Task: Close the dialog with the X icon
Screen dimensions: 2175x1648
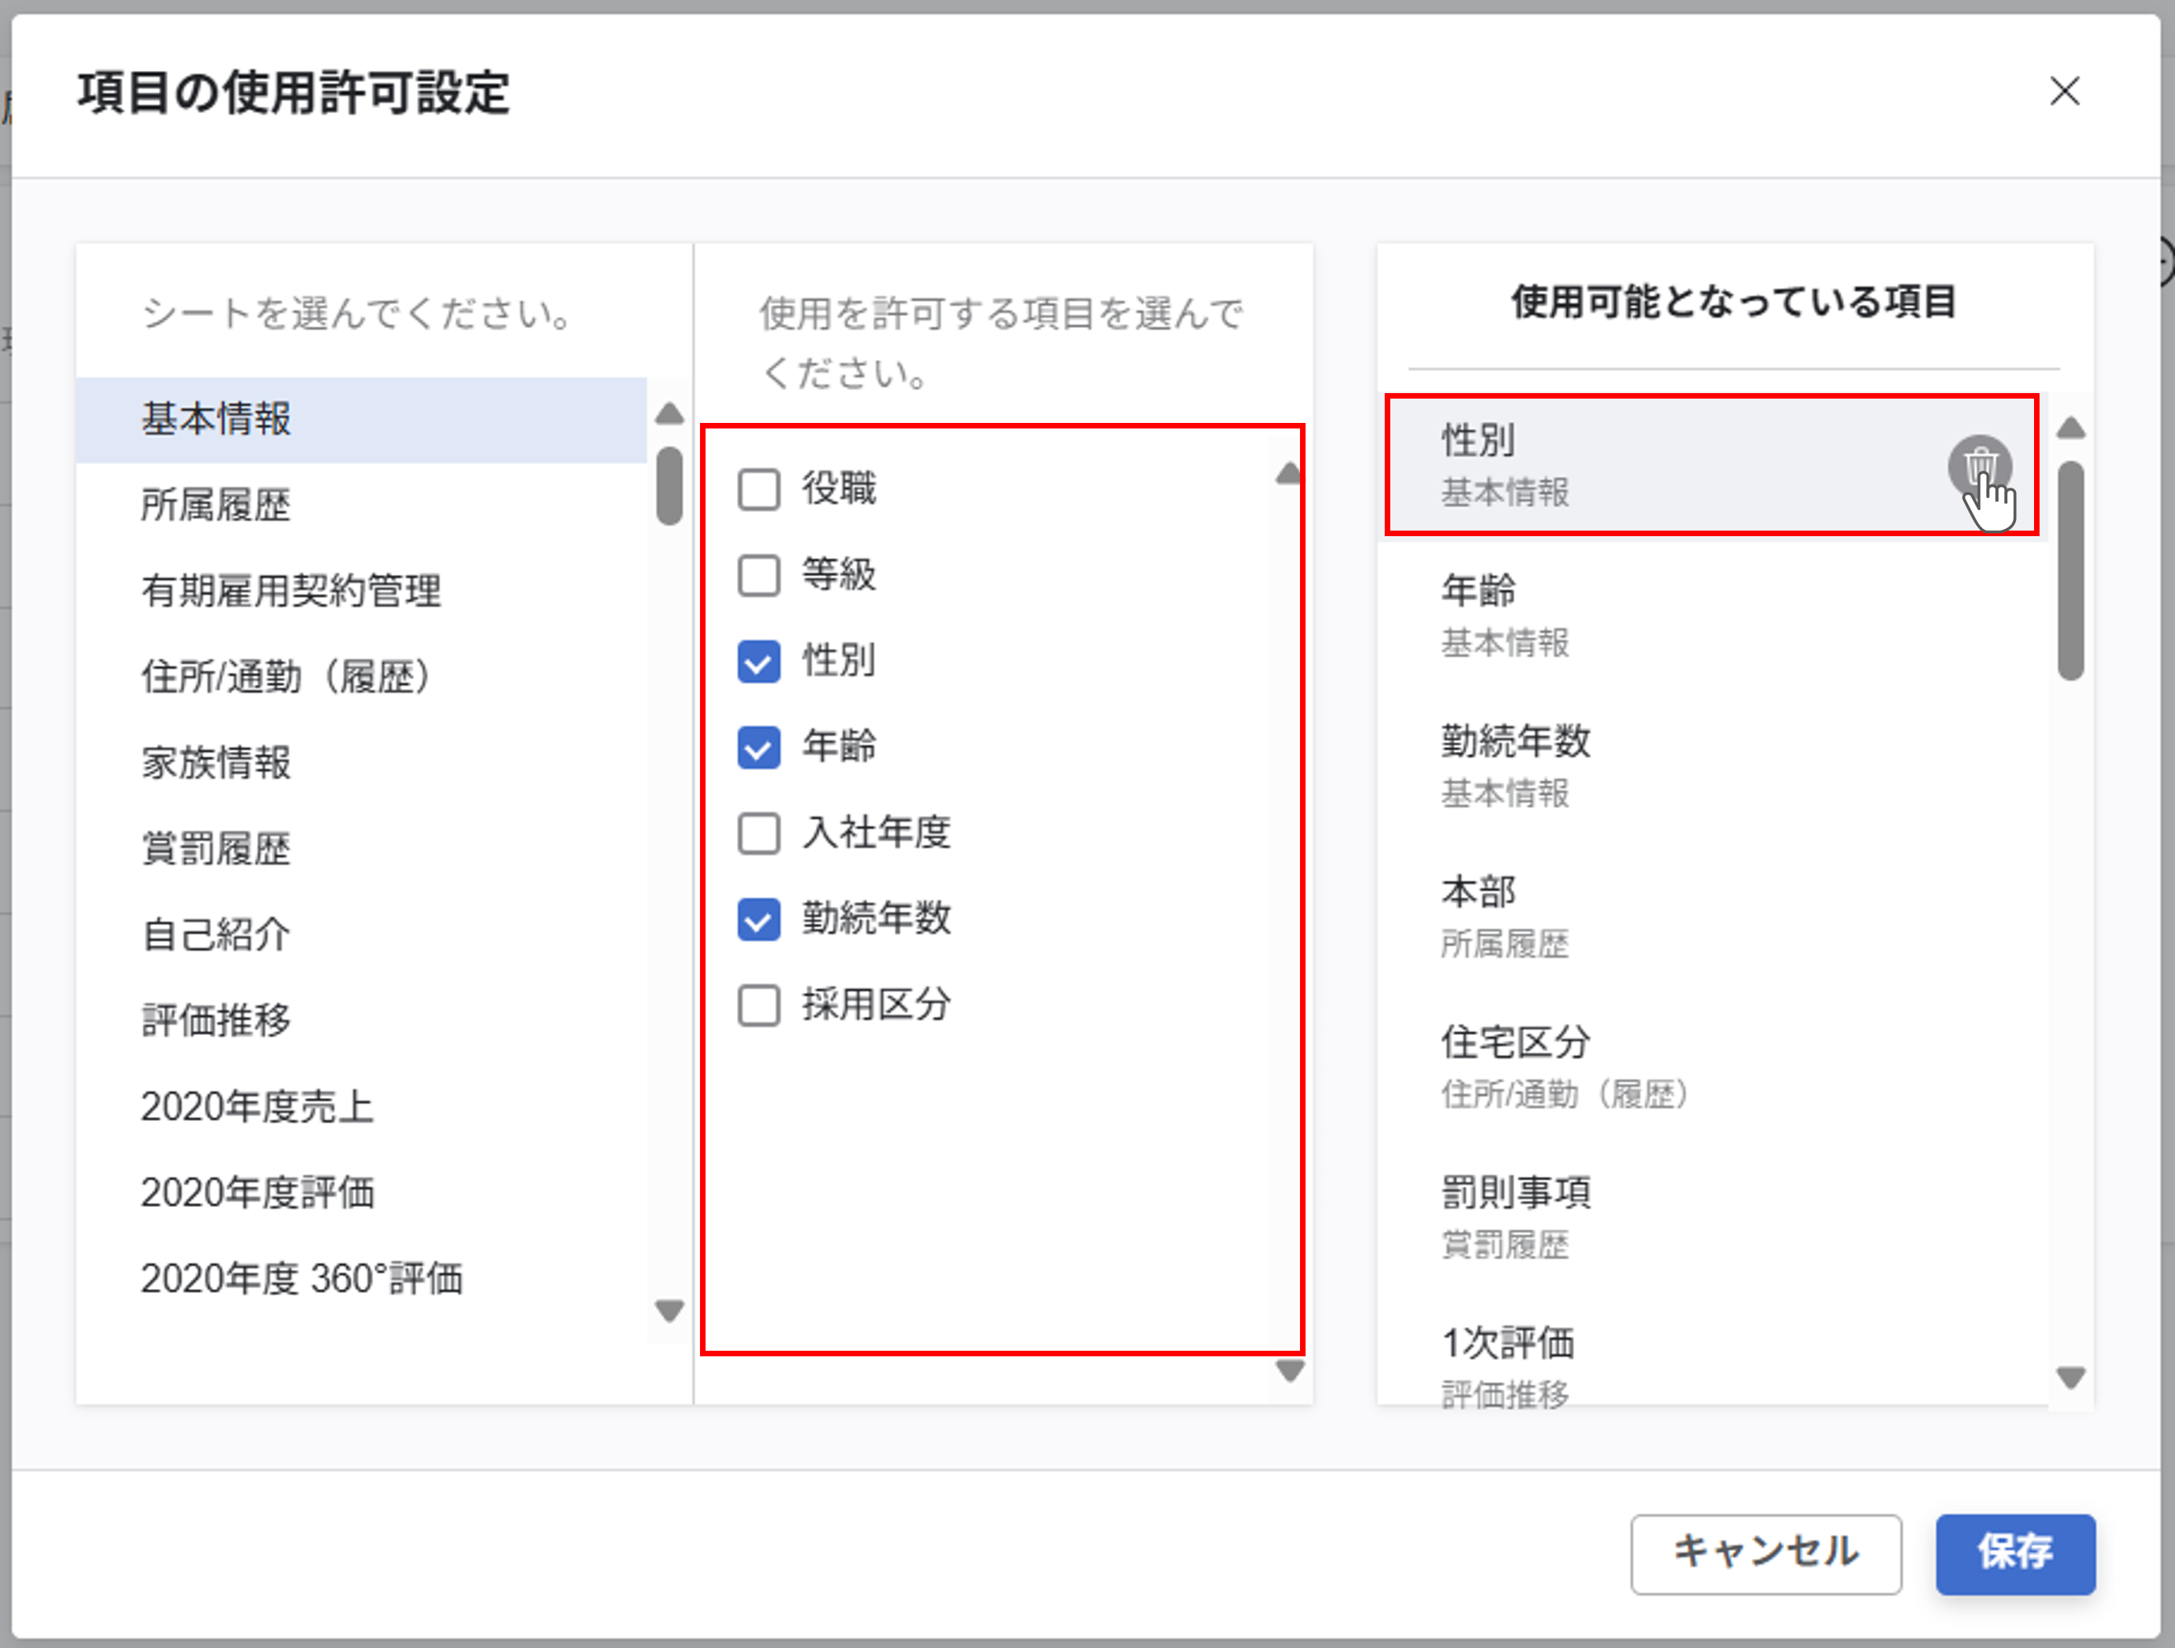Action: click(x=2064, y=92)
